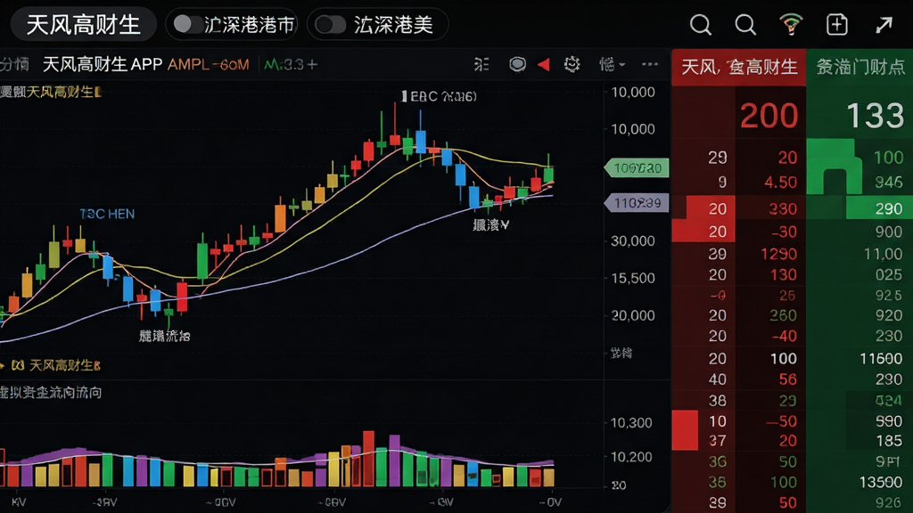
Task: Switch to the 分情 tab
Action: tap(14, 64)
